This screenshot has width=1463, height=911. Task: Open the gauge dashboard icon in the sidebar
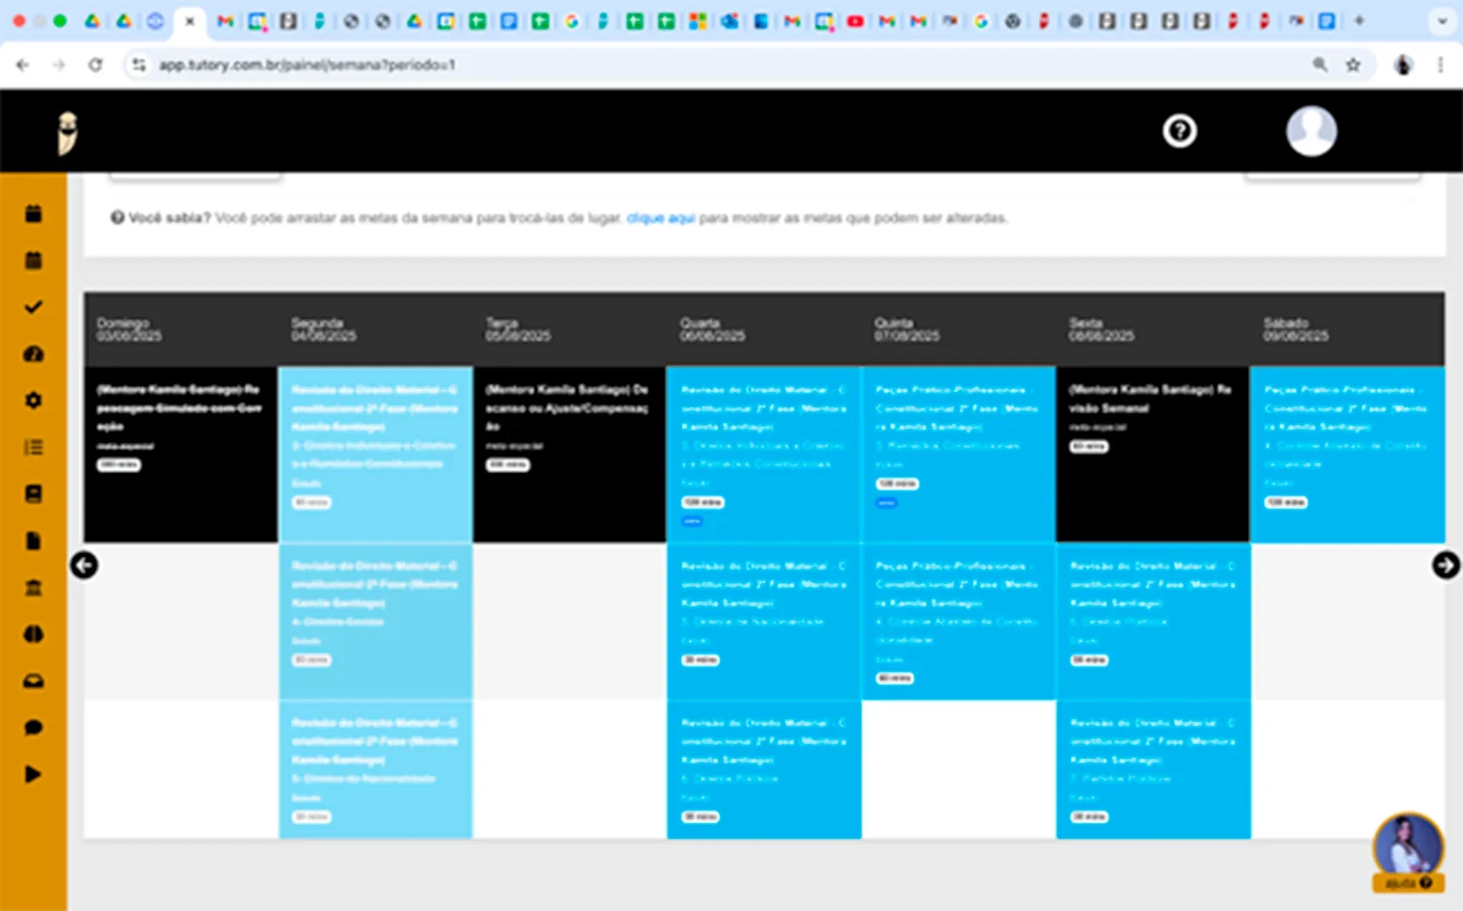point(34,354)
